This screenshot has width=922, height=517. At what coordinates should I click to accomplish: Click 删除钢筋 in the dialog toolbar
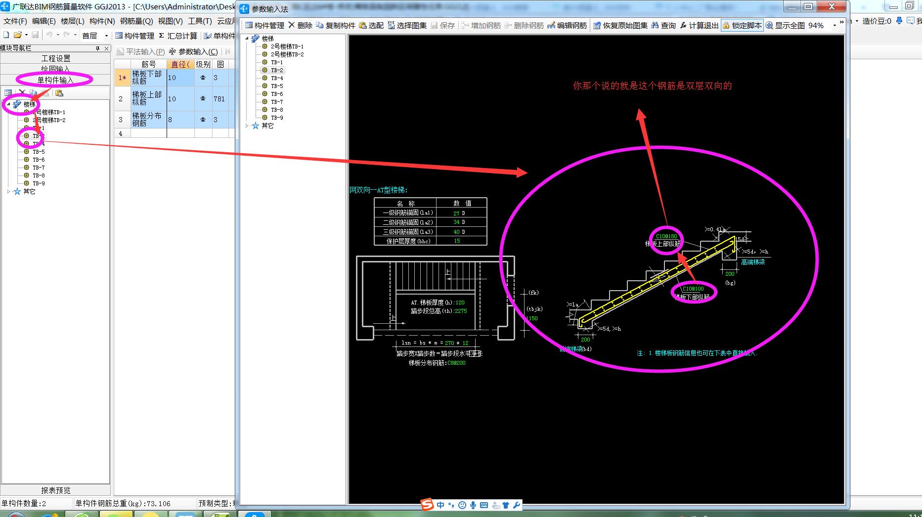pos(524,25)
